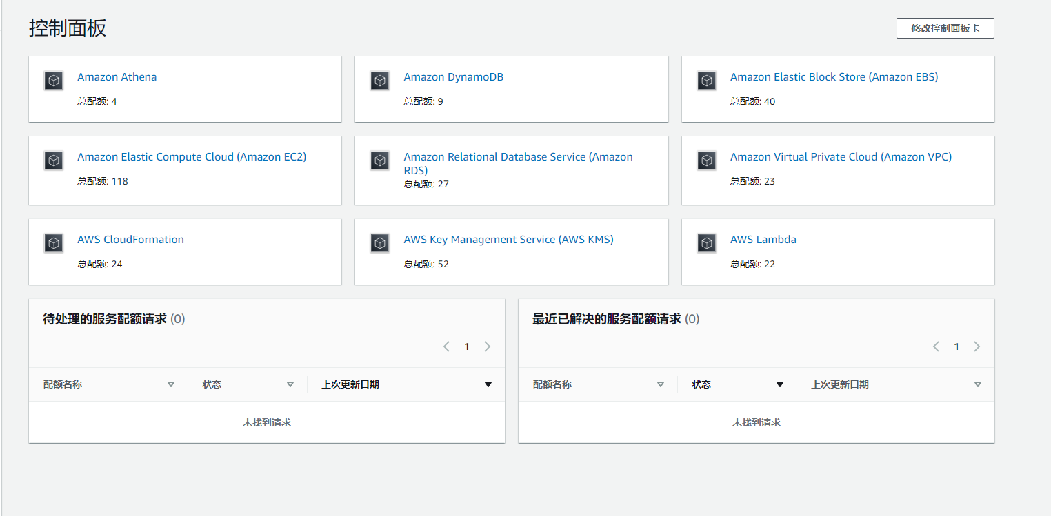
Task: Open the AWS CloudFormation link
Action: 130,240
